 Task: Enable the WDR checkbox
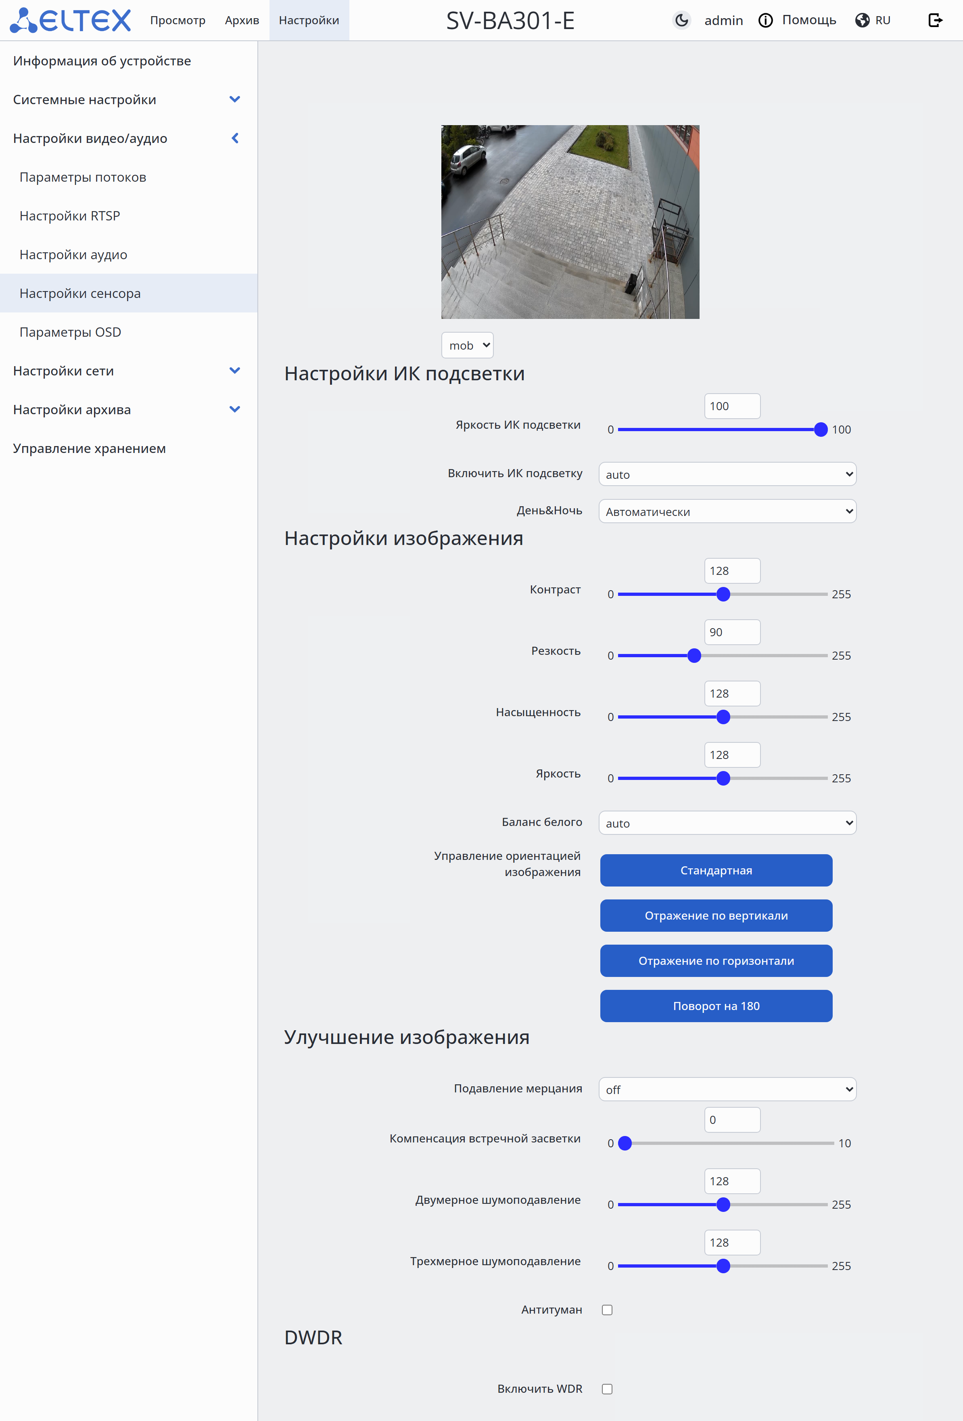point(607,1389)
